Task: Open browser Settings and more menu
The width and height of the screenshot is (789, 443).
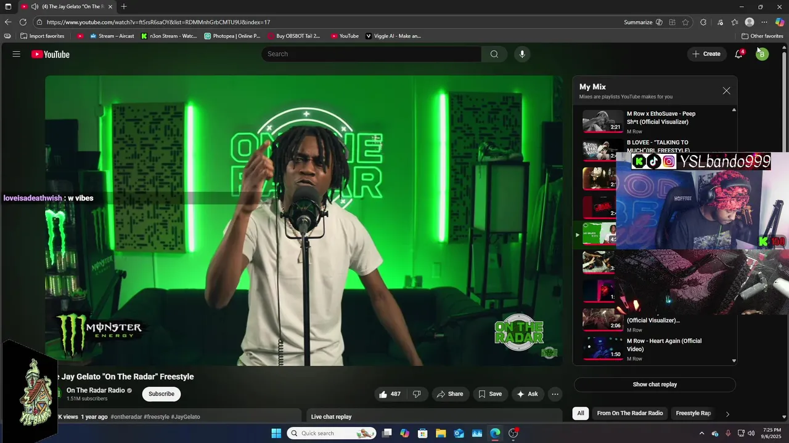Action: coord(764,22)
